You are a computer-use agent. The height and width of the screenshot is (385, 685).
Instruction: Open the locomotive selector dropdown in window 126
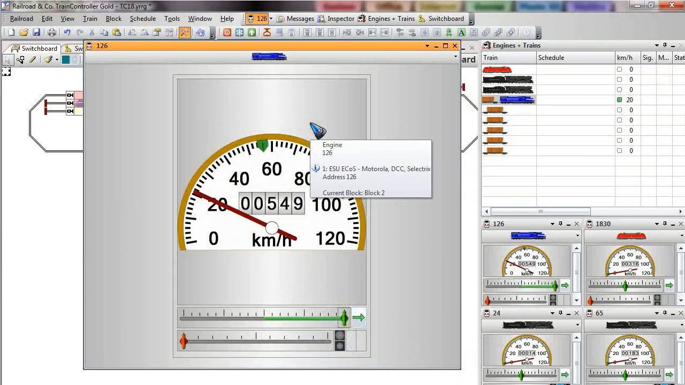(x=455, y=57)
